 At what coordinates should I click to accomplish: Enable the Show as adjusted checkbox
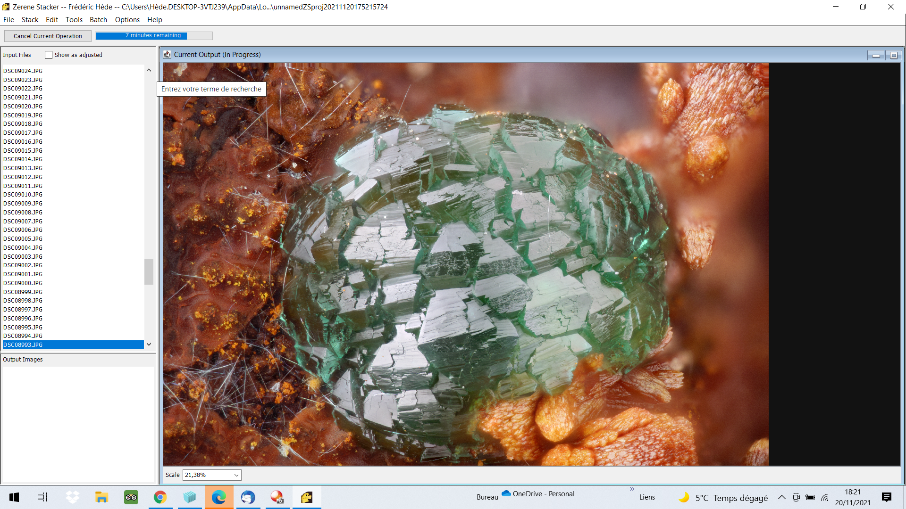(49, 55)
